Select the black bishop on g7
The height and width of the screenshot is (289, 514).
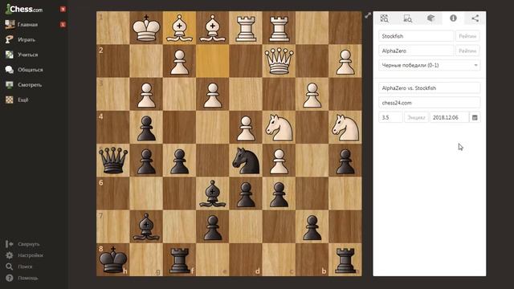[146, 226]
